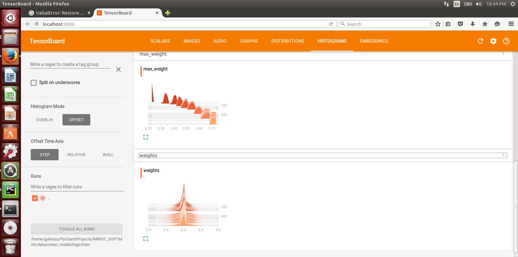Click the max_weight histogram chart
Viewport: 518px width, 257px height.
click(186, 106)
